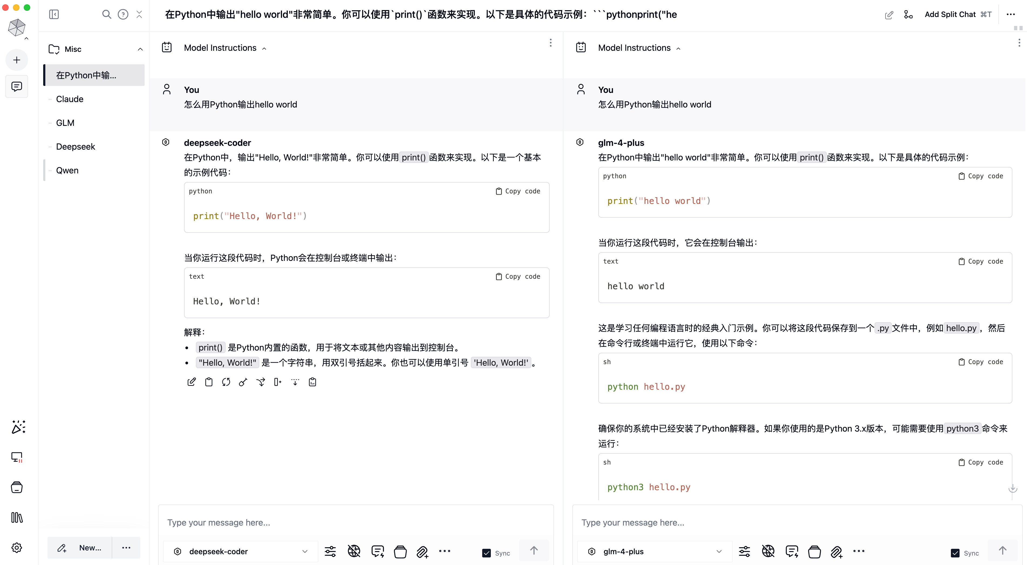The image size is (1027, 565).
Task: Open the Misc folder label
Action: [x=73, y=49]
